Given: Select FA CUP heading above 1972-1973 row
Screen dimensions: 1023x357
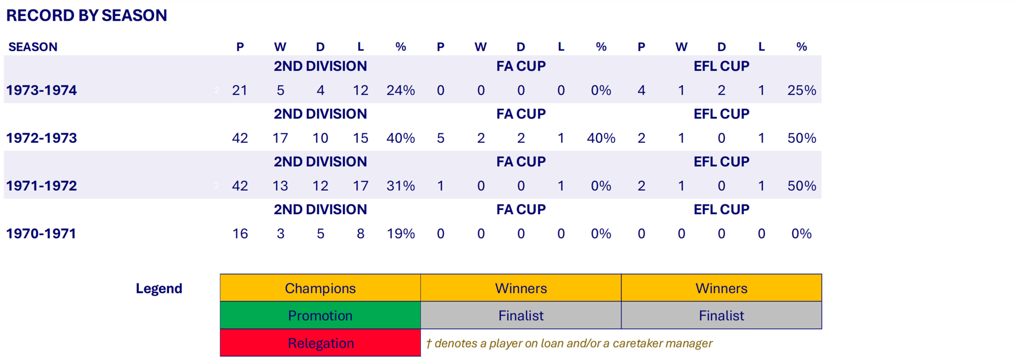Looking at the screenshot, I should click(521, 114).
